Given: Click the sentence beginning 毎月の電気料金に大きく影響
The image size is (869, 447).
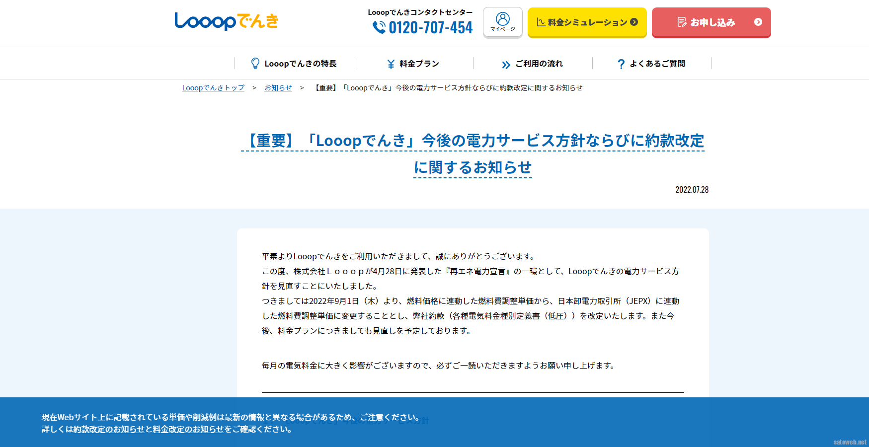Looking at the screenshot, I should point(439,366).
